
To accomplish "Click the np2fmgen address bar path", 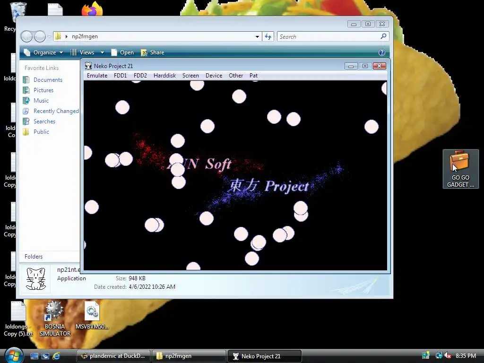I will pyautogui.click(x=85, y=36).
